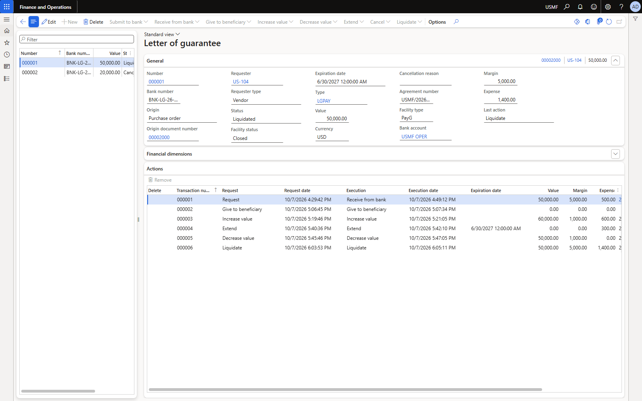The height and width of the screenshot is (401, 642).
Task: Collapse the General section
Action: click(x=616, y=61)
